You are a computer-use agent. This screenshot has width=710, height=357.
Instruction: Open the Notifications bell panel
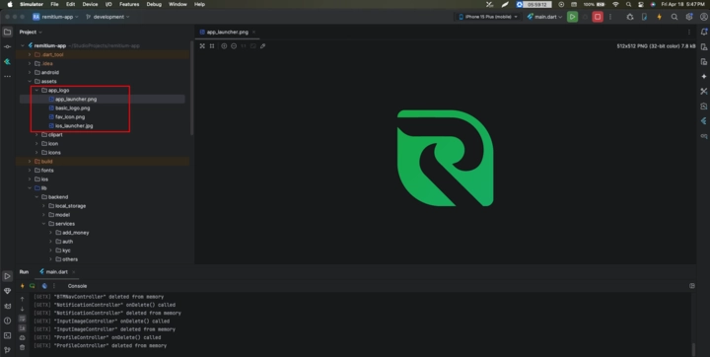coord(704,32)
